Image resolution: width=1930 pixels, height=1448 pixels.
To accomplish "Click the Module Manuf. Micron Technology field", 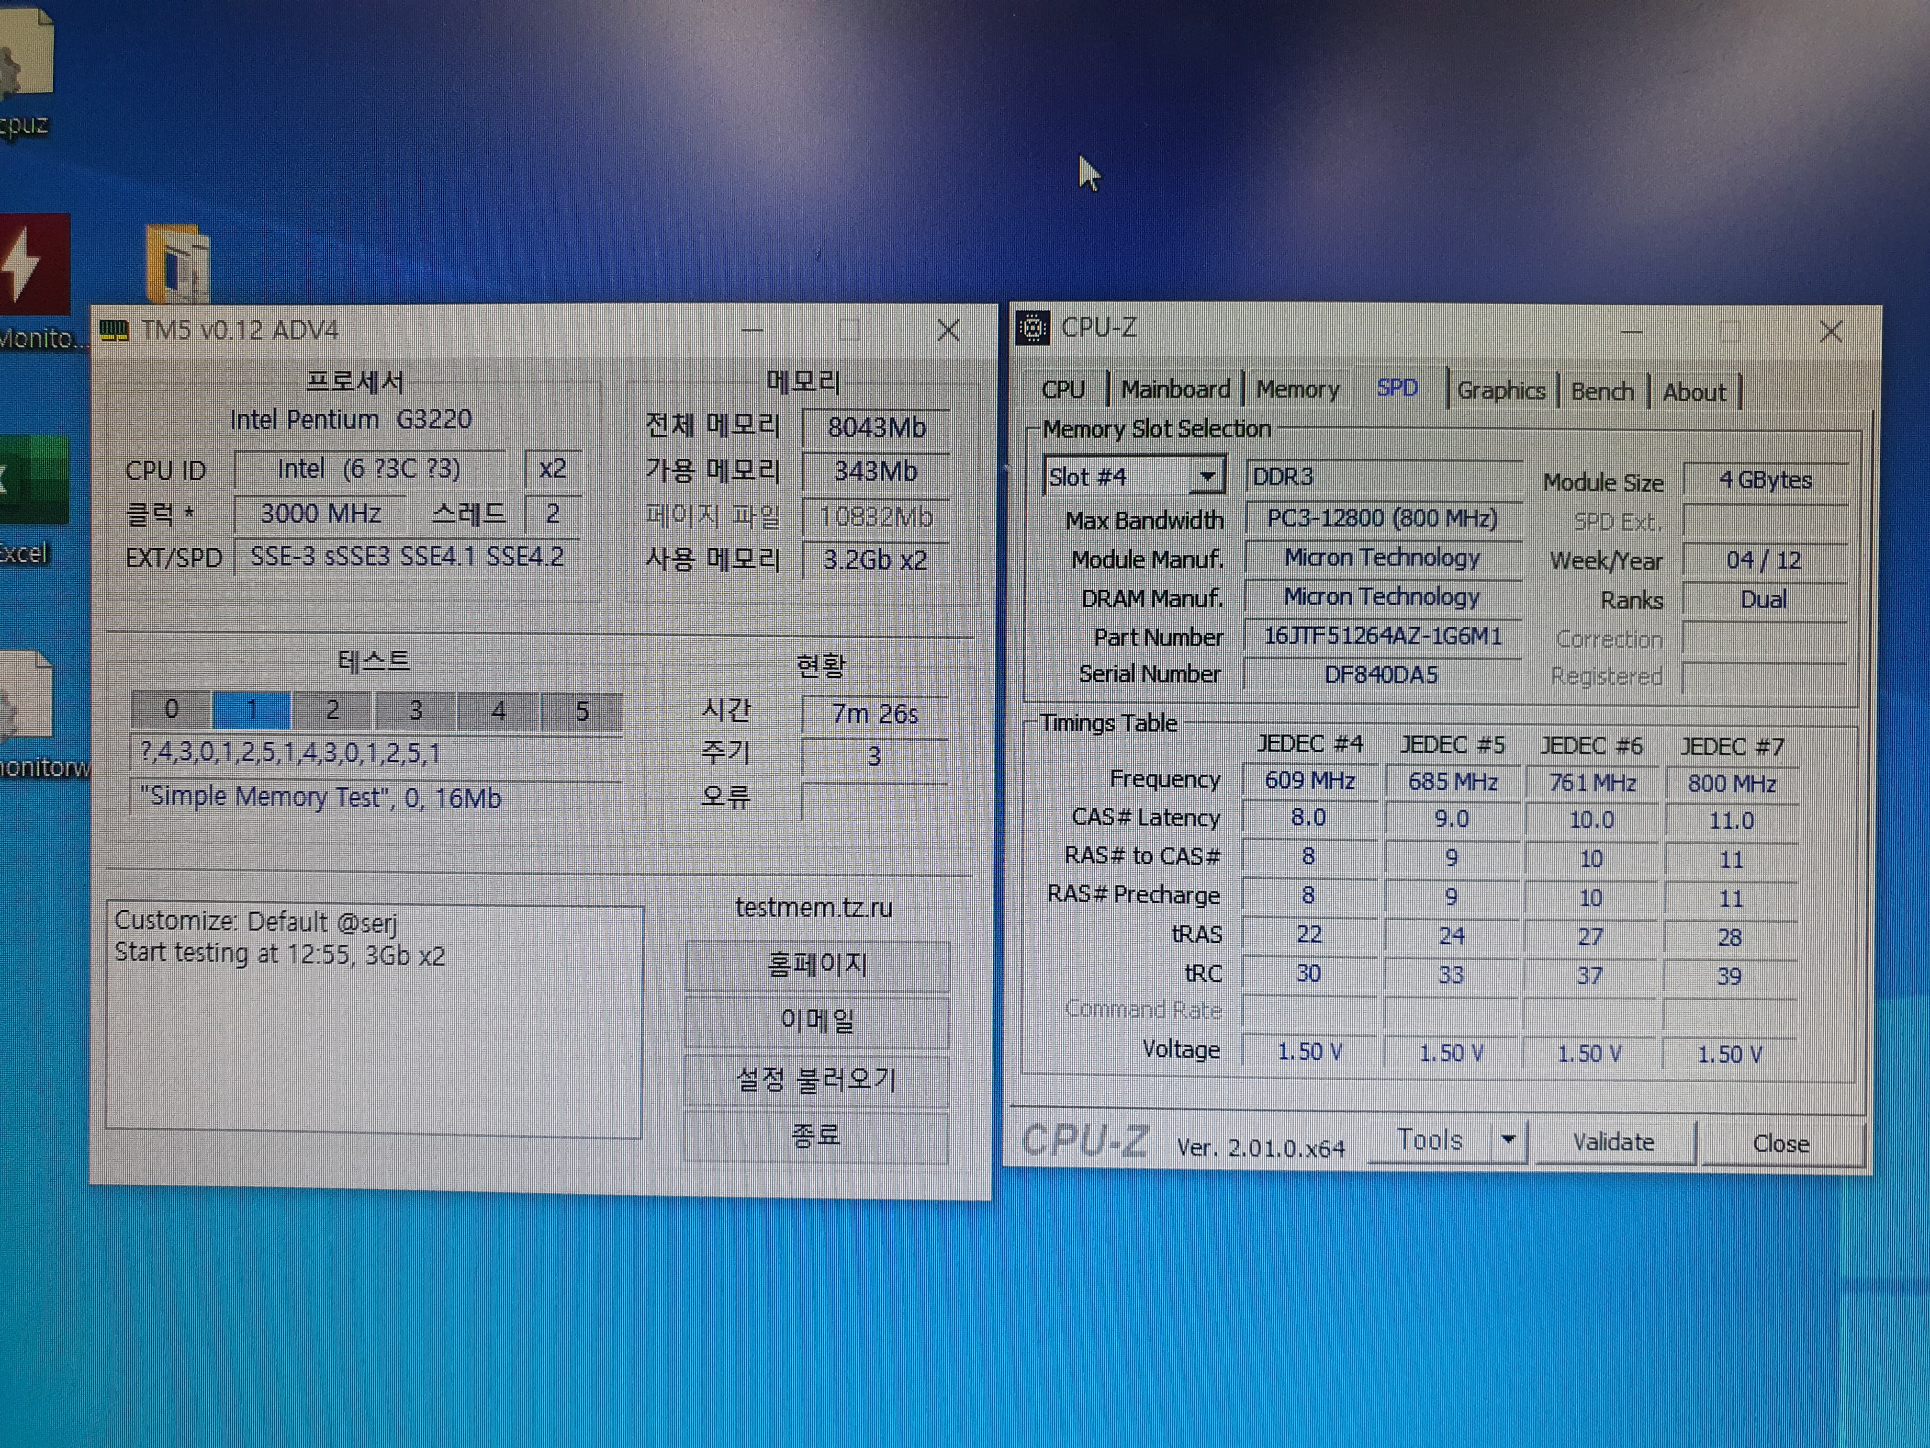I will coord(1384,558).
